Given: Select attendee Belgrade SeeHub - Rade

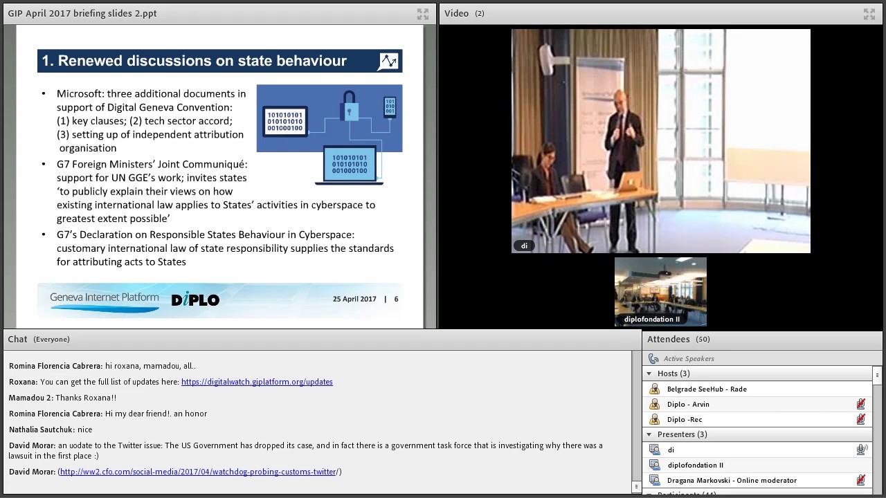Looking at the screenshot, I should [707, 389].
